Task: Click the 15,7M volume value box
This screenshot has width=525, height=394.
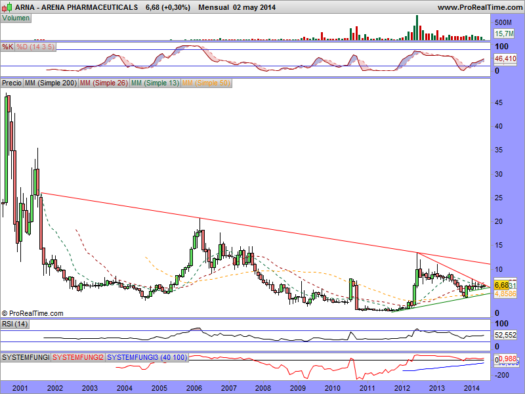Action: tap(504, 33)
